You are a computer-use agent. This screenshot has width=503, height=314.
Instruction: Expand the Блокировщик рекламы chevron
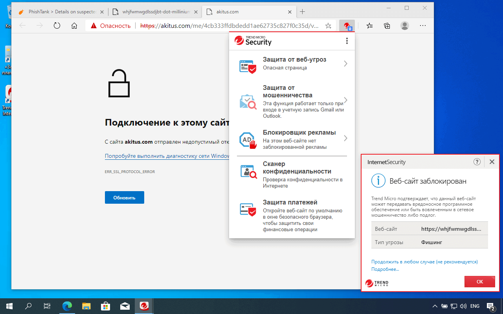[345, 138]
